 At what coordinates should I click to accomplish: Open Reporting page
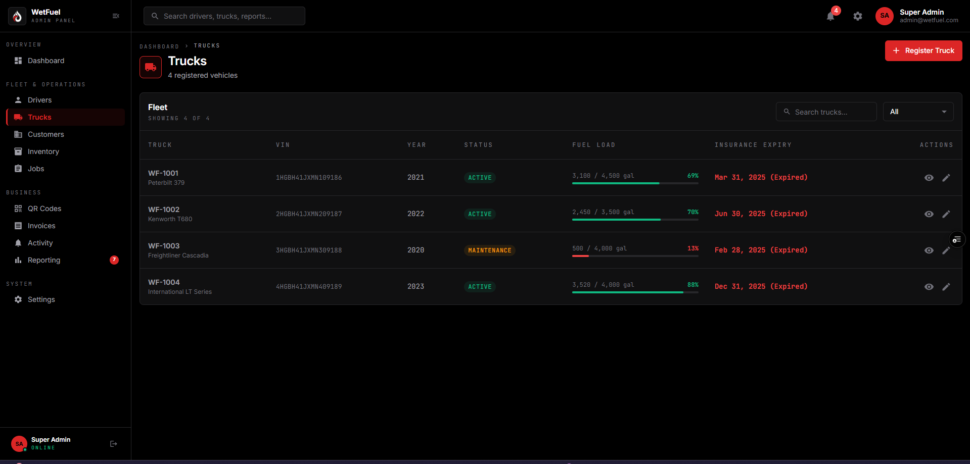coord(65,260)
